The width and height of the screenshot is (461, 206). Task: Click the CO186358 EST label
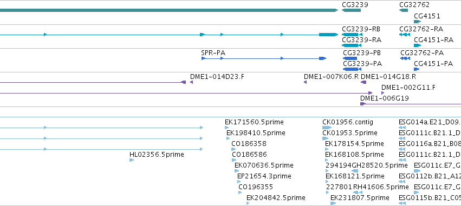click(x=249, y=143)
